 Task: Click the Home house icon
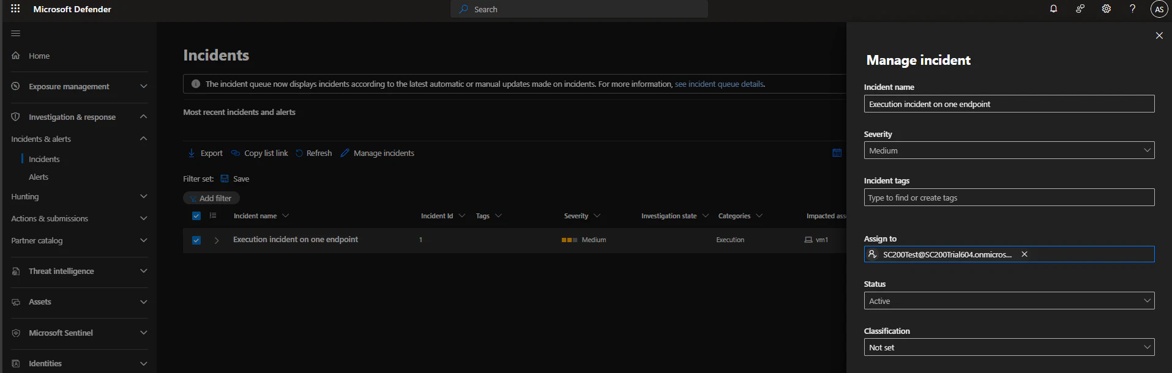[16, 56]
